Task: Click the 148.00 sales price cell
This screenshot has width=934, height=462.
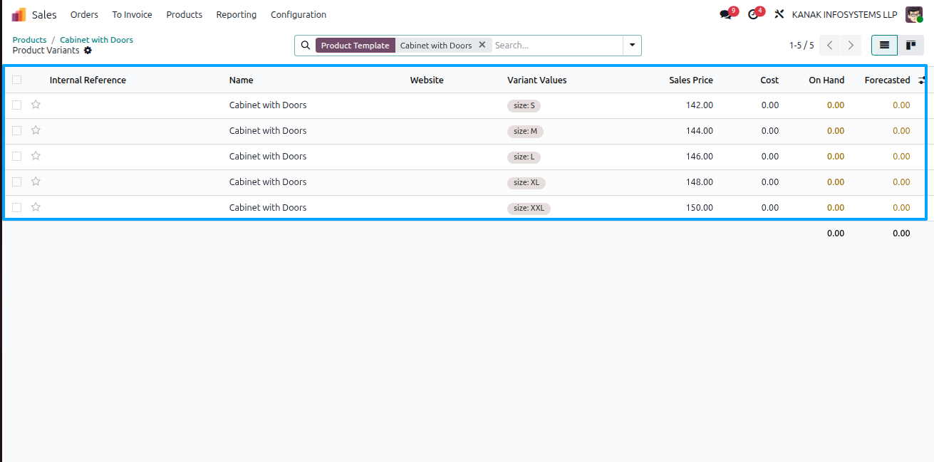Action: tap(699, 182)
